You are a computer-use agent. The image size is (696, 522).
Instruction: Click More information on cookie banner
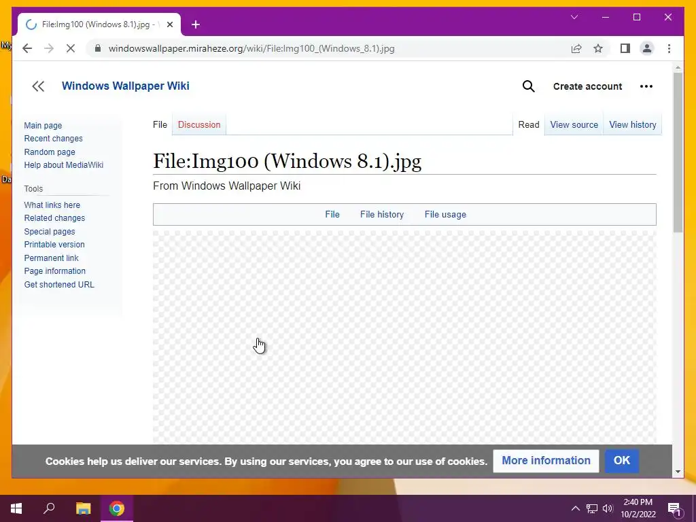[546, 461]
